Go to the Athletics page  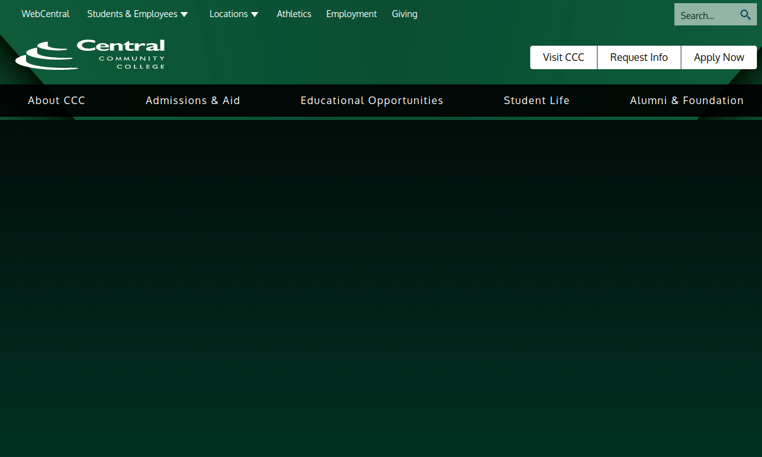pyautogui.click(x=294, y=14)
